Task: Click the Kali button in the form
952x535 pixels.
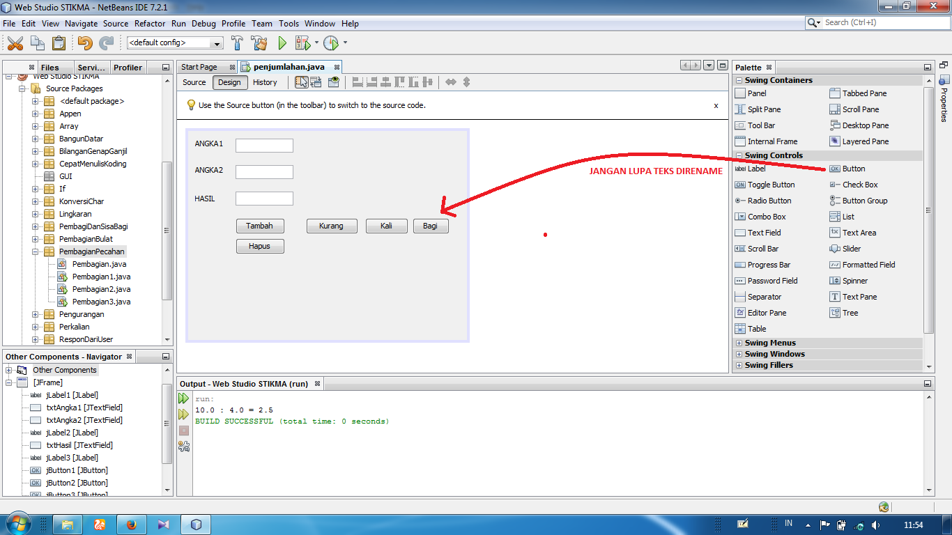Action: [386, 226]
